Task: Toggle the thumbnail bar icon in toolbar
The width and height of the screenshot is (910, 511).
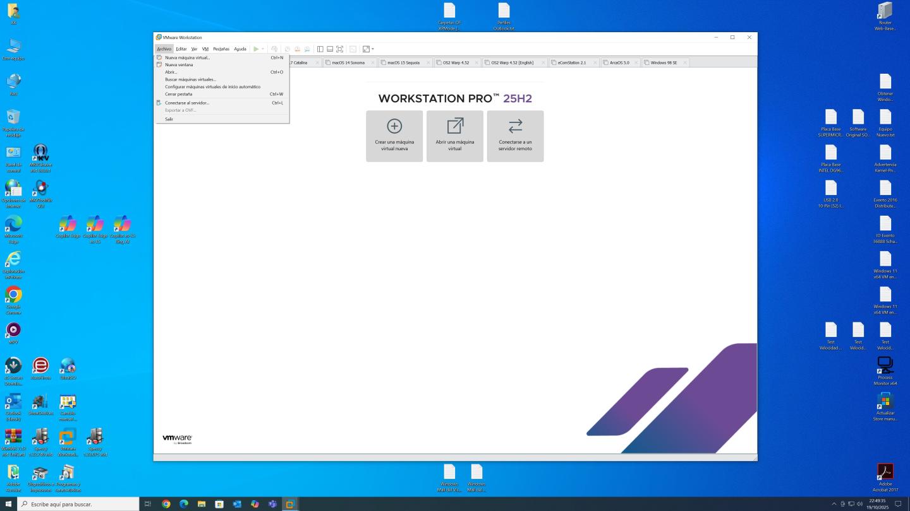Action: [x=330, y=49]
